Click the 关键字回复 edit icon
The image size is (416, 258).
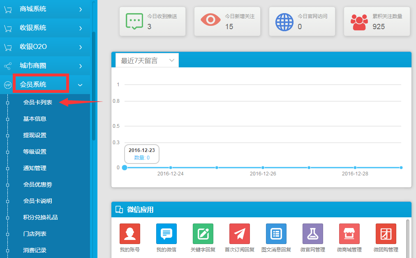coord(203,234)
